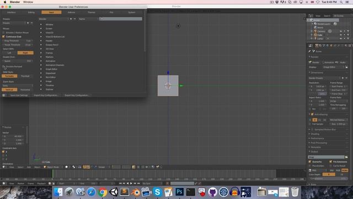Screen dimensions: 353x199
Task: Open pivot point selector in 3D header
Action: click(74, 167)
